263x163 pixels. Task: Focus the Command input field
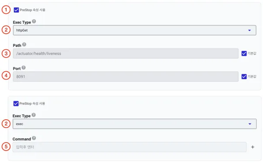click(129, 147)
